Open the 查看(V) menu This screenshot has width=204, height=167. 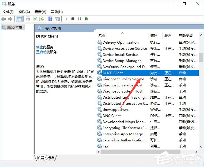(40, 12)
